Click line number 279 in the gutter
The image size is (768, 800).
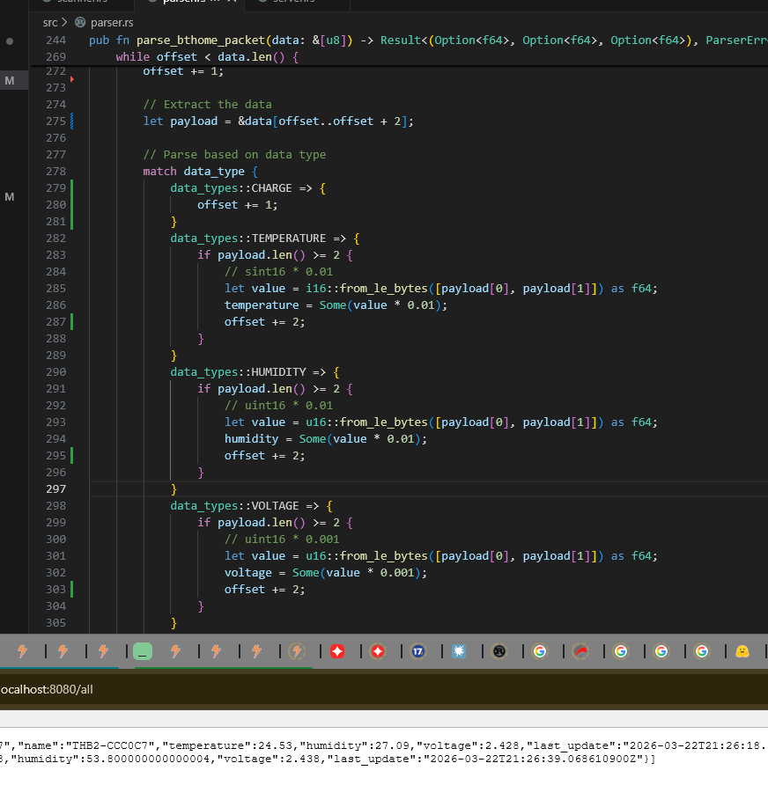click(55, 187)
